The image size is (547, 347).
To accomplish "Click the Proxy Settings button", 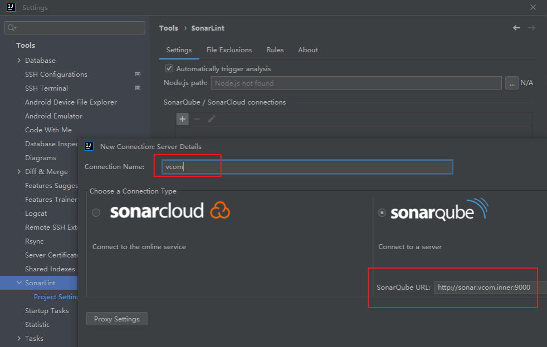I will click(117, 319).
